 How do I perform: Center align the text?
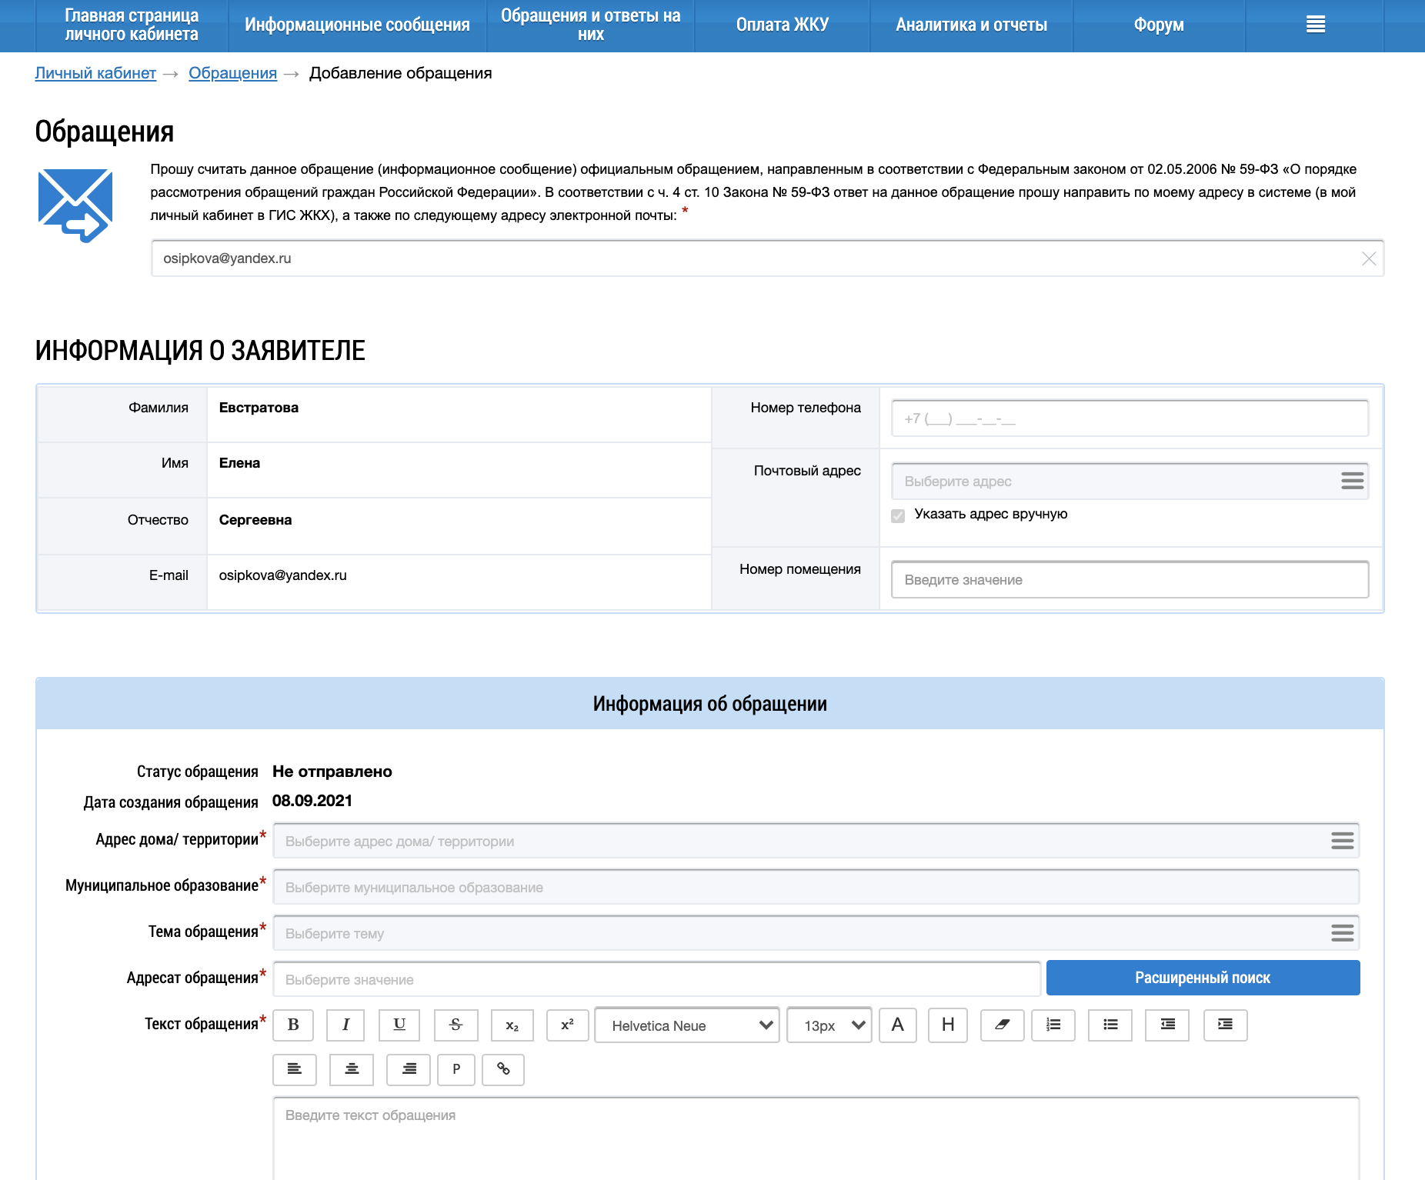352,1070
